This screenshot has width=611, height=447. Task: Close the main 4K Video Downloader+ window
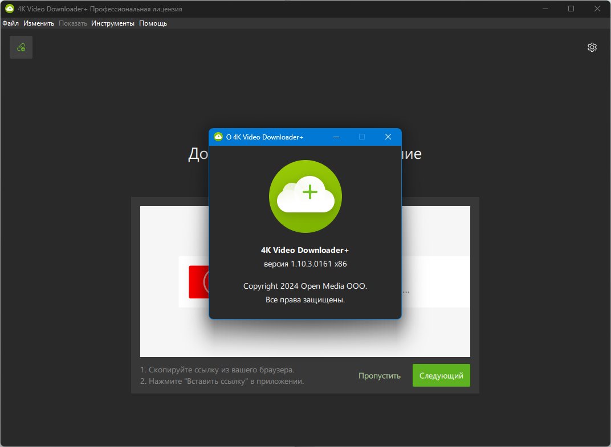597,9
